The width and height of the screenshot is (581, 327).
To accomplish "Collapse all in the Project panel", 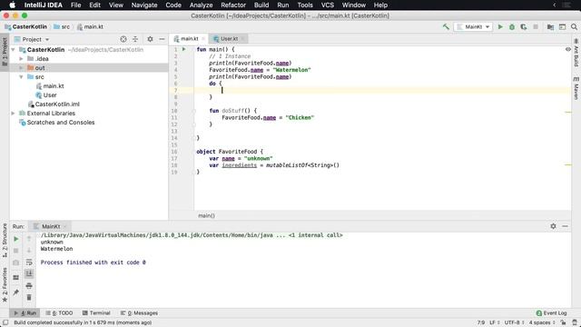I will 135,39.
